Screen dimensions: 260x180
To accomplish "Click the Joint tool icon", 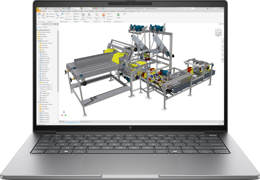I will (57, 16).
